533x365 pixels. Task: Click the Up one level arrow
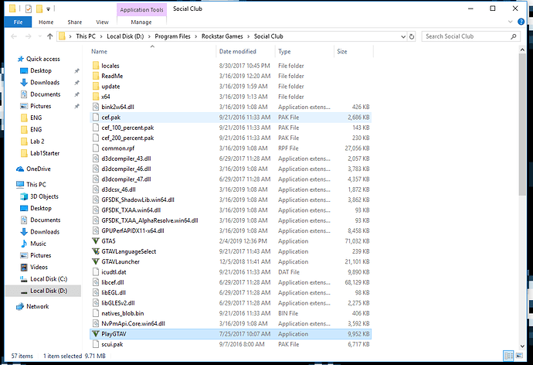[x=50, y=36]
